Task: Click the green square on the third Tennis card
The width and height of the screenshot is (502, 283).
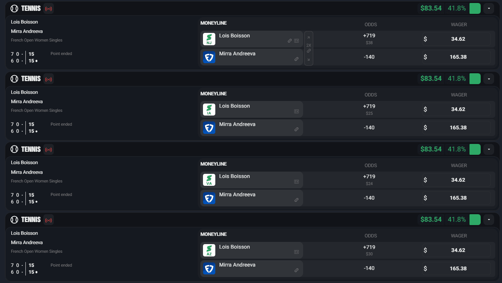Action: pos(475,149)
